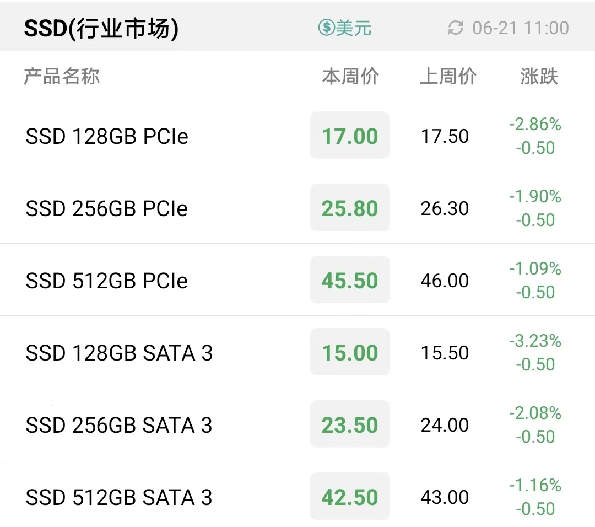Tap the 23.50 weekly price
The width and height of the screenshot is (595, 527).
pyautogui.click(x=350, y=424)
